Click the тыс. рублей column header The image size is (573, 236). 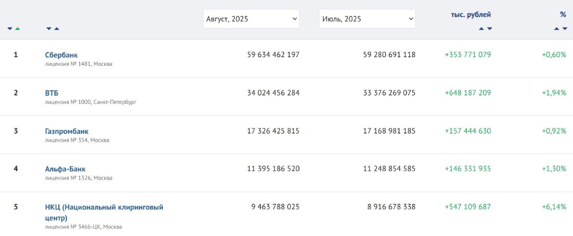(x=471, y=15)
